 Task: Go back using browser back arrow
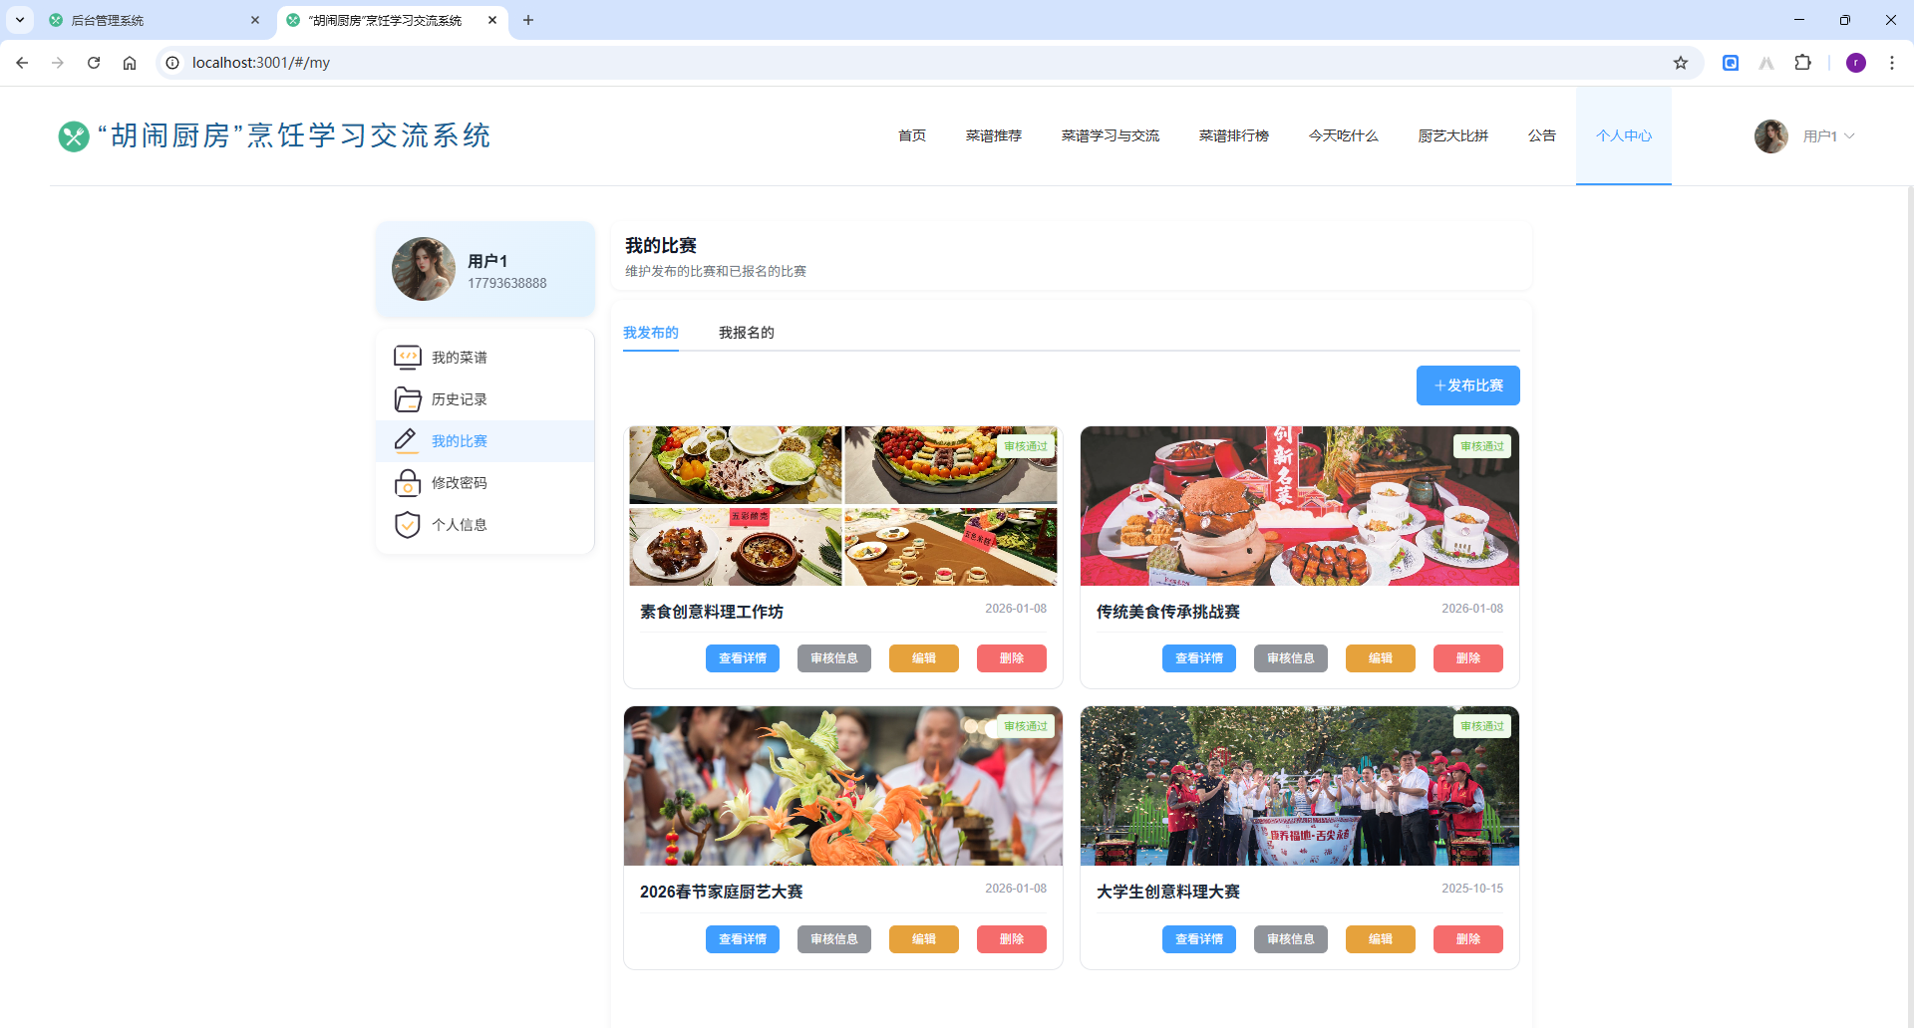point(22,63)
